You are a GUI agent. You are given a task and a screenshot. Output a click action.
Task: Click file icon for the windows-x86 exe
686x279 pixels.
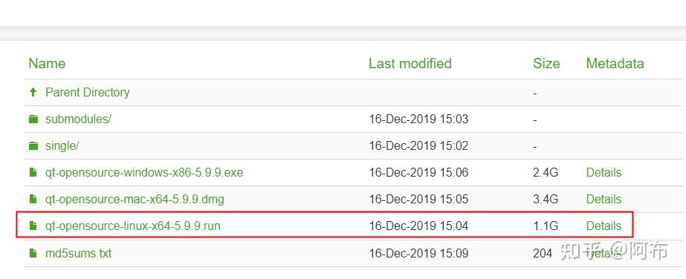(x=33, y=172)
